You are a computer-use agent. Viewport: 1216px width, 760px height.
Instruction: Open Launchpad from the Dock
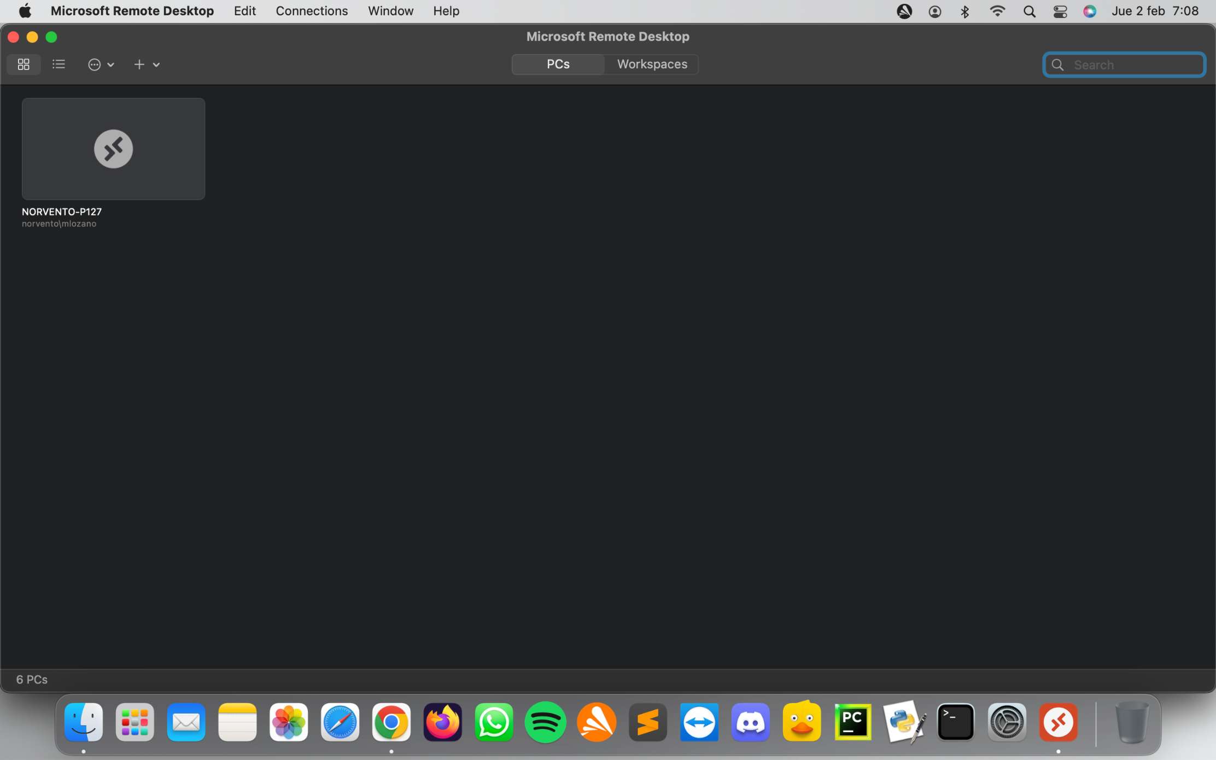tap(135, 722)
